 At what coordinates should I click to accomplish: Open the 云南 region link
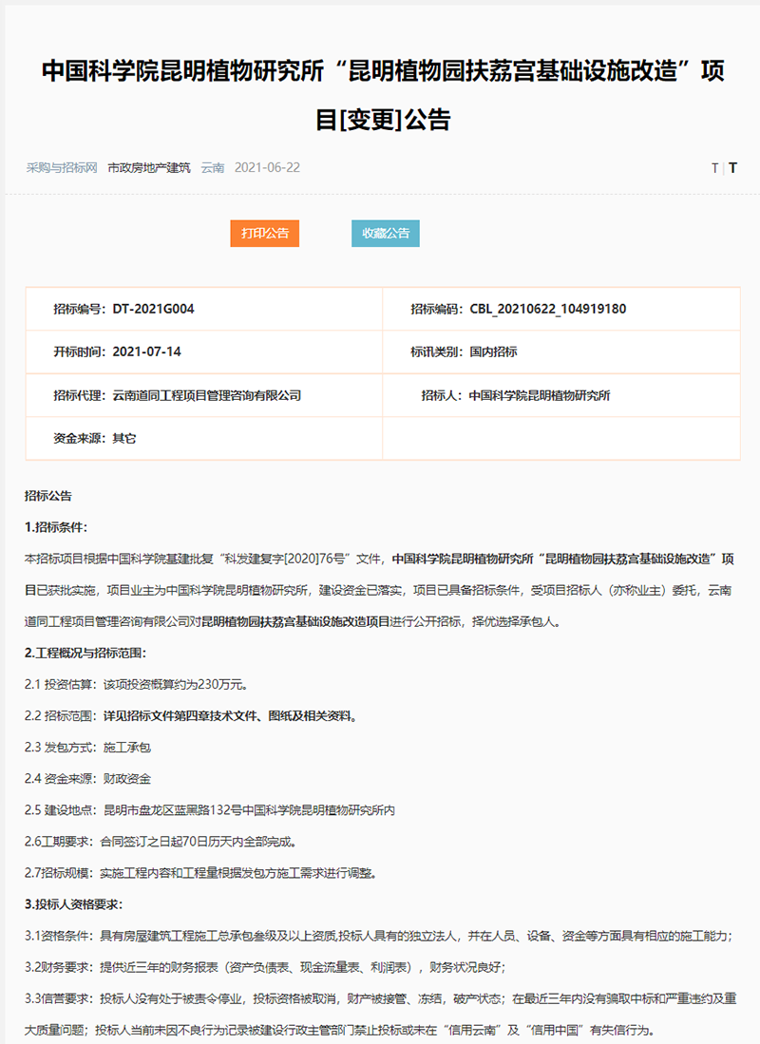213,167
